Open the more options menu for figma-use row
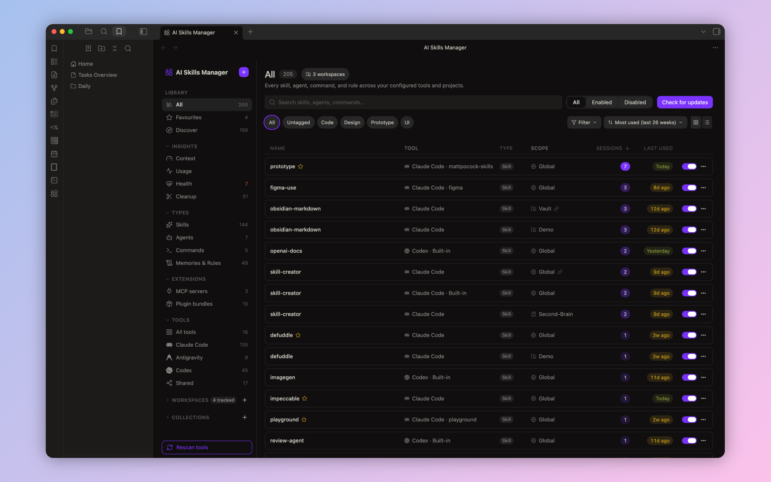This screenshot has width=771, height=482. (704, 188)
